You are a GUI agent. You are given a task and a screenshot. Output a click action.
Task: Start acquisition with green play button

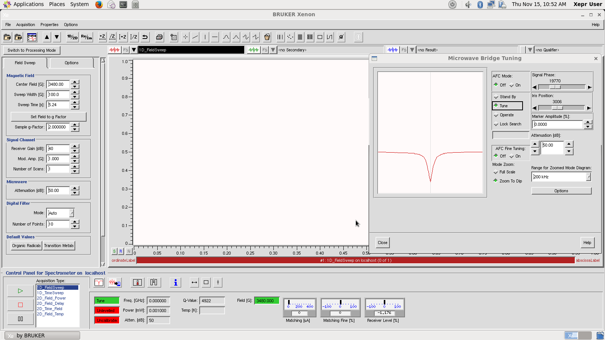20,291
